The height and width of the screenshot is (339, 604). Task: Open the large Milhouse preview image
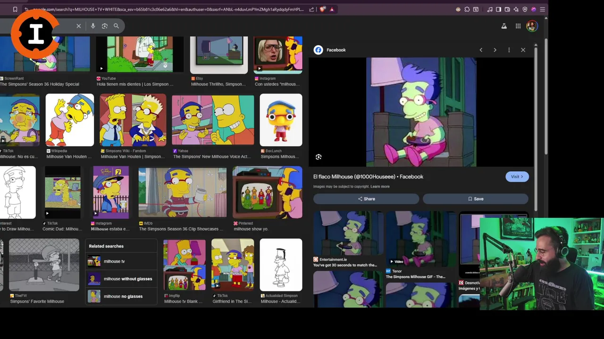point(421,112)
